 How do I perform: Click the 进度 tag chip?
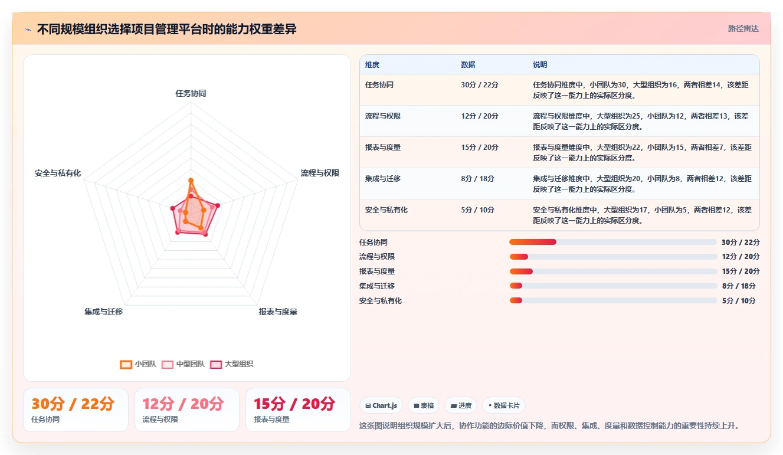(x=461, y=405)
